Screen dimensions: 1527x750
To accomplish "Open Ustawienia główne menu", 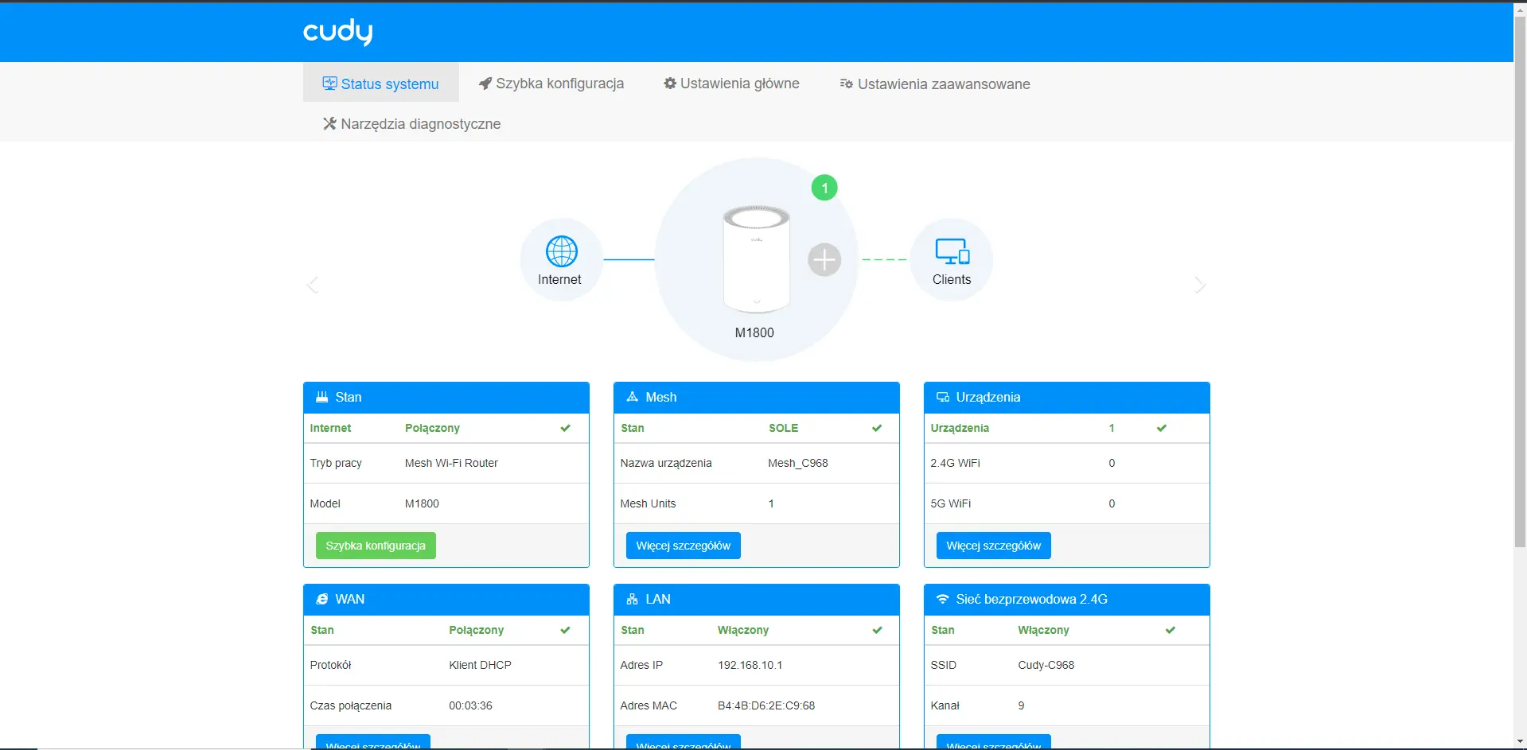I will 731,84.
